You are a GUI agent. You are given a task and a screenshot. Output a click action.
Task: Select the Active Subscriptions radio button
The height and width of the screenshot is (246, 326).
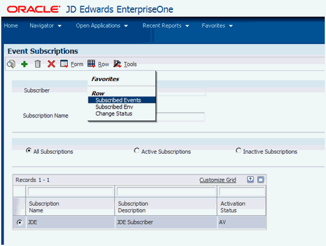[137, 151]
